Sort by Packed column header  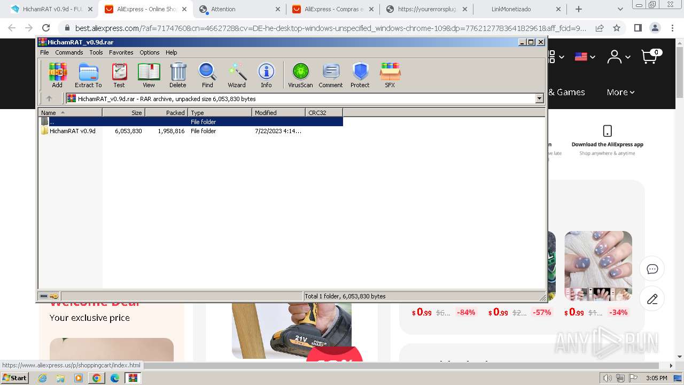point(166,112)
